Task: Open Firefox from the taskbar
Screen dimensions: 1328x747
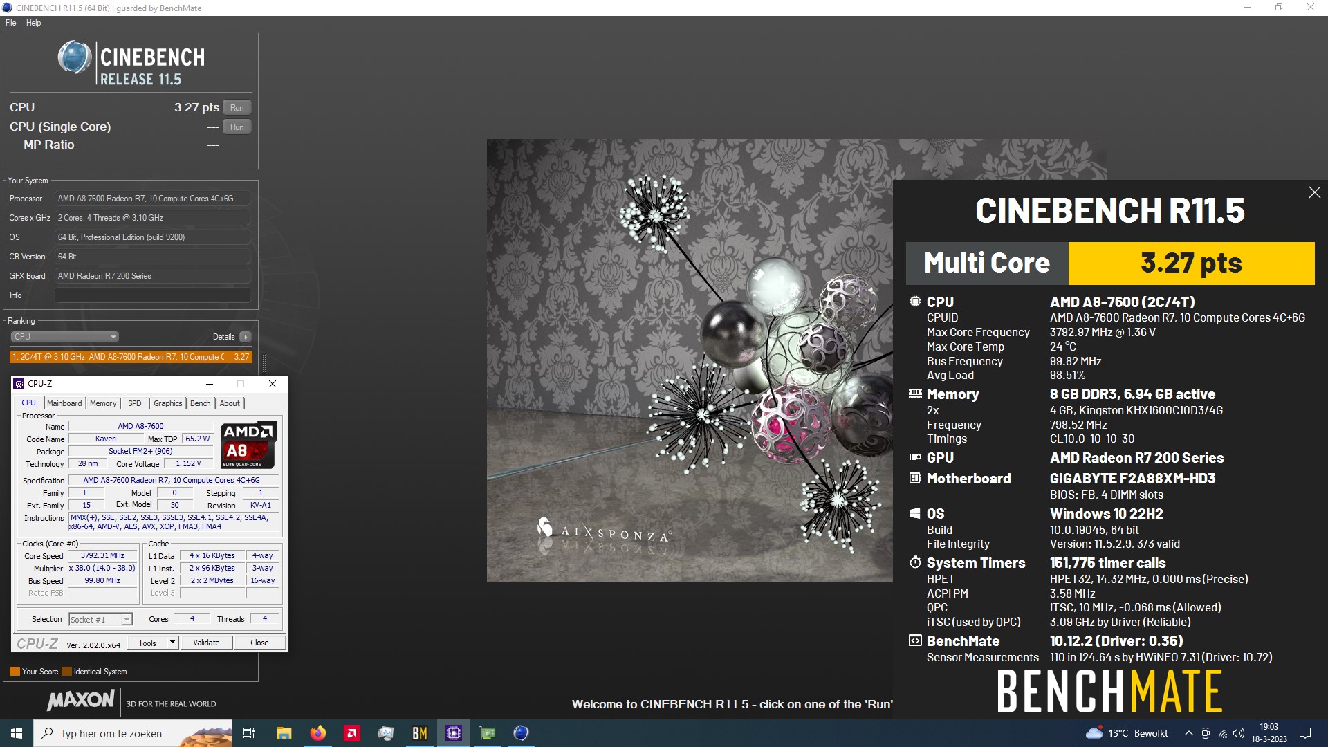Action: pyautogui.click(x=318, y=733)
